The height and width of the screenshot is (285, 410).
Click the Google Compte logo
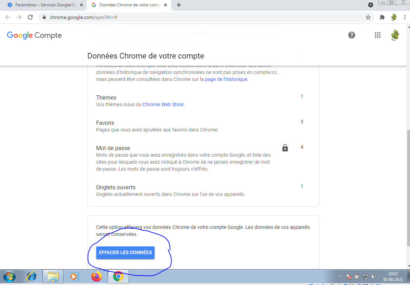(34, 35)
